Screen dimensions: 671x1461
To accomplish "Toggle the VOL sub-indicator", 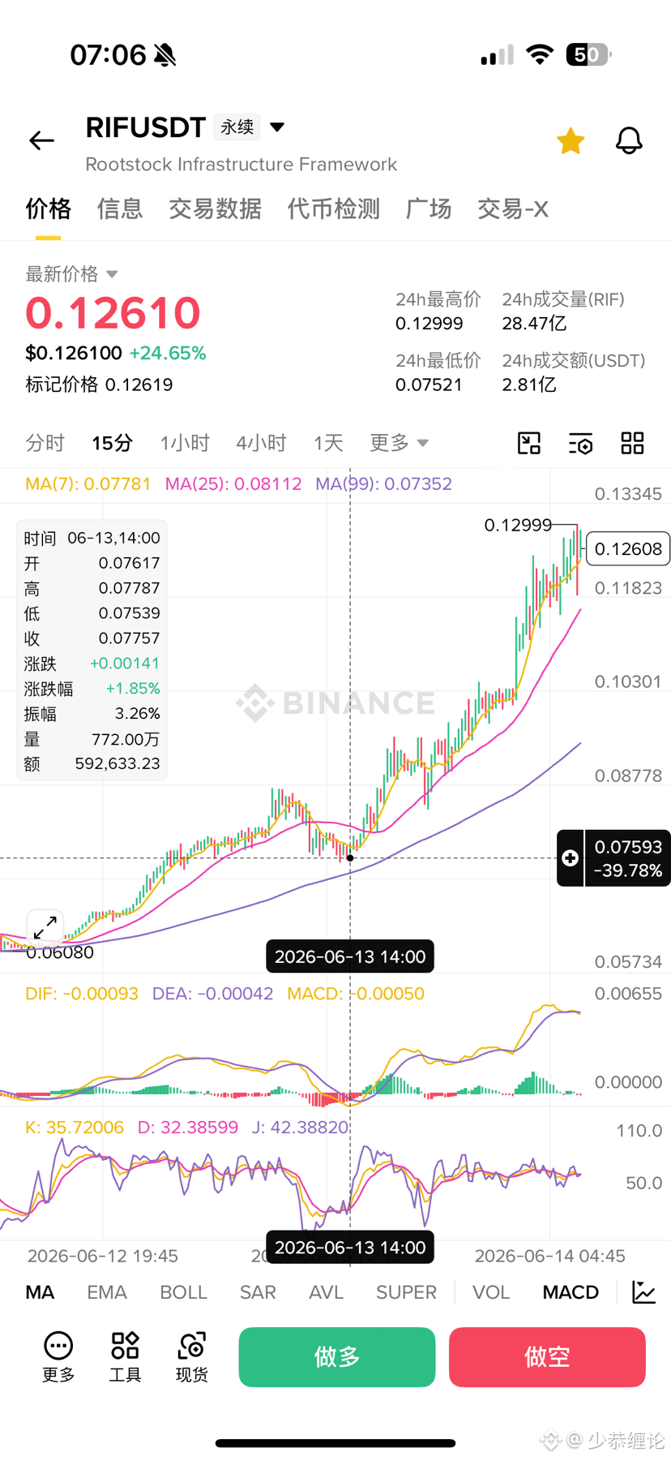I will (491, 1292).
